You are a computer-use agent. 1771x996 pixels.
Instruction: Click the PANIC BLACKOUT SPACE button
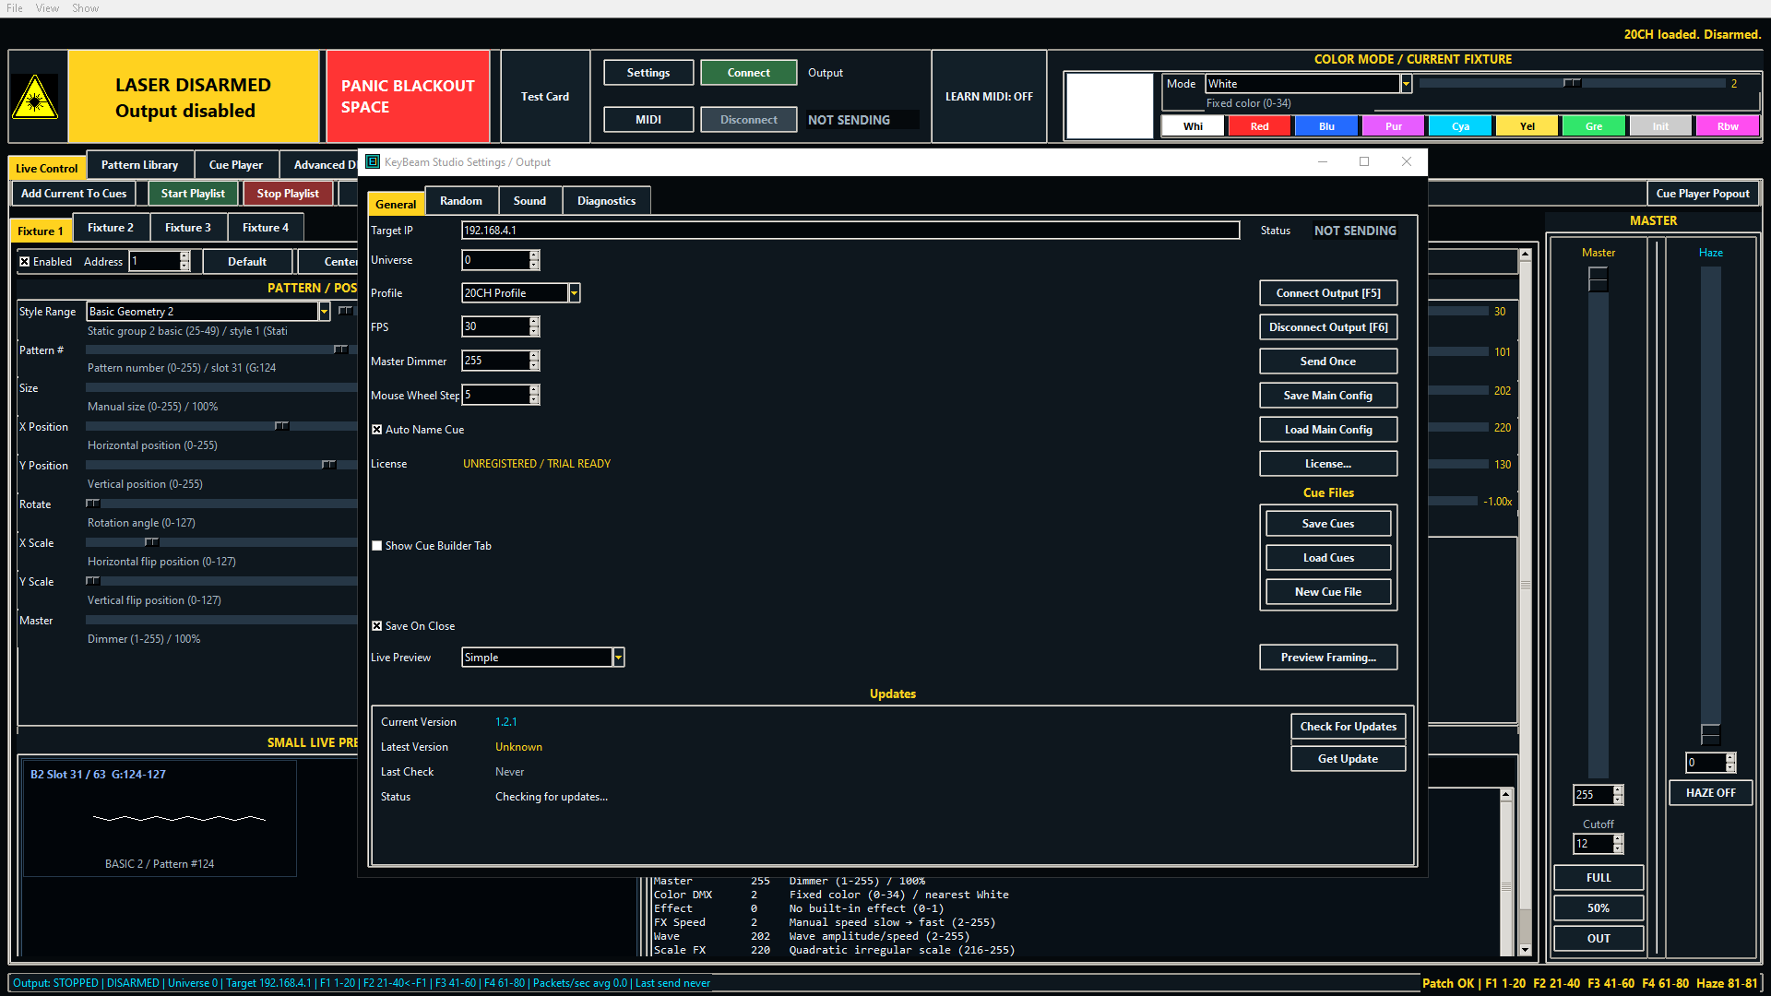coord(408,97)
